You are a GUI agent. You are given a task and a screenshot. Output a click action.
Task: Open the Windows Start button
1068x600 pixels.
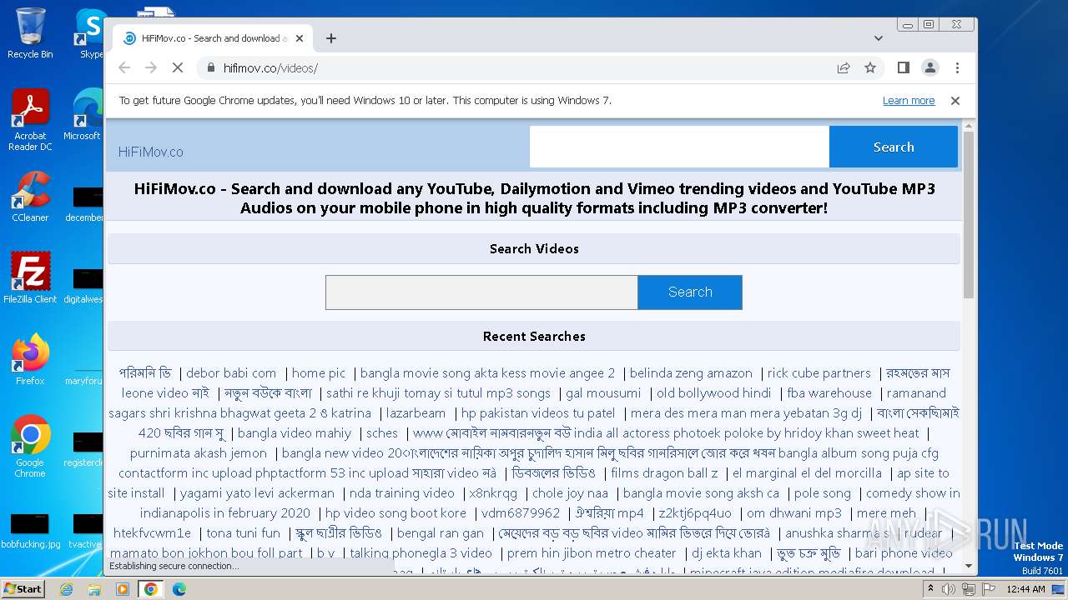pyautogui.click(x=23, y=588)
